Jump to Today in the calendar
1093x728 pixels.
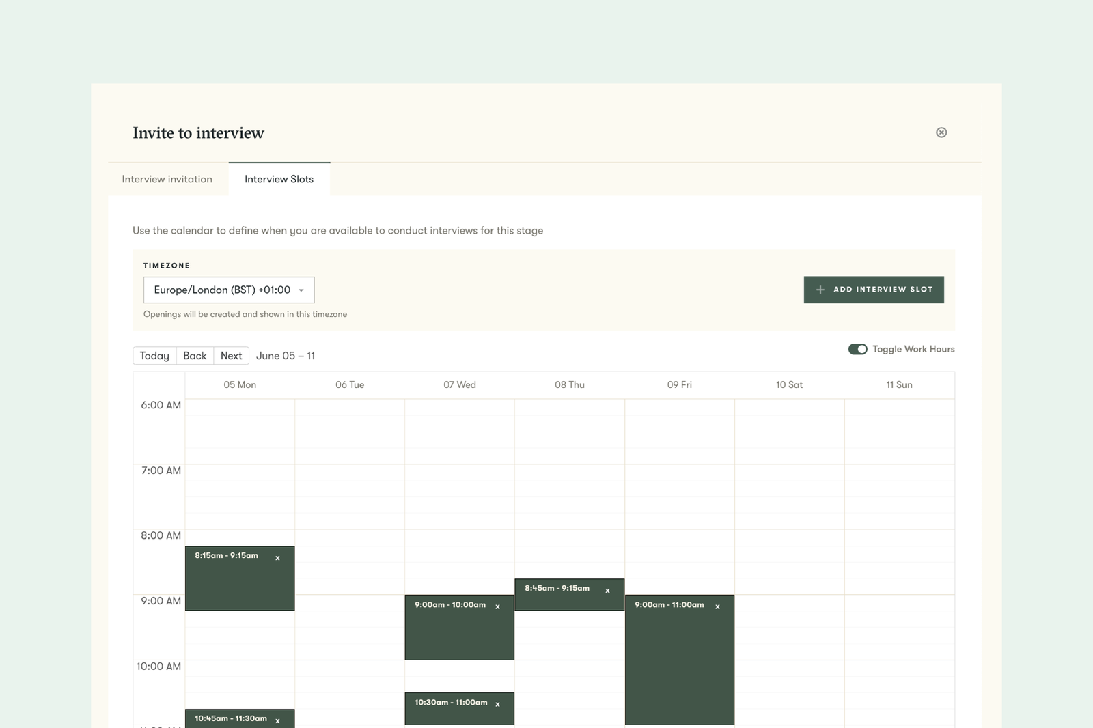tap(154, 355)
